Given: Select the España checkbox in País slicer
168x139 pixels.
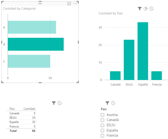Looking at the screenshot, I should pos(102,130).
